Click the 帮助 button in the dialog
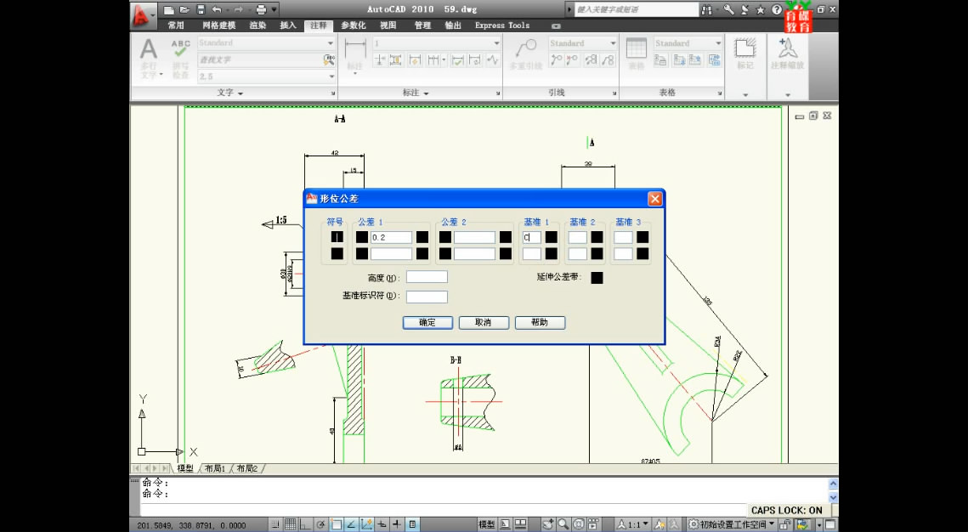The image size is (968, 532). tap(540, 322)
